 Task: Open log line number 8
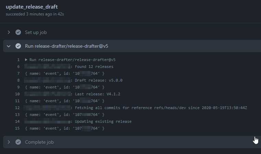point(18,80)
